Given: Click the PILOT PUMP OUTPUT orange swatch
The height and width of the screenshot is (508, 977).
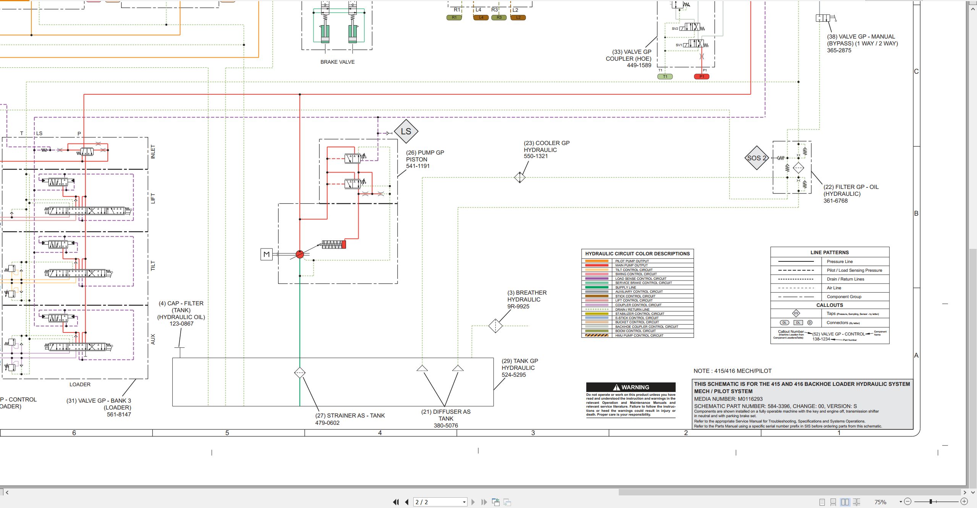Looking at the screenshot, I should [597, 261].
